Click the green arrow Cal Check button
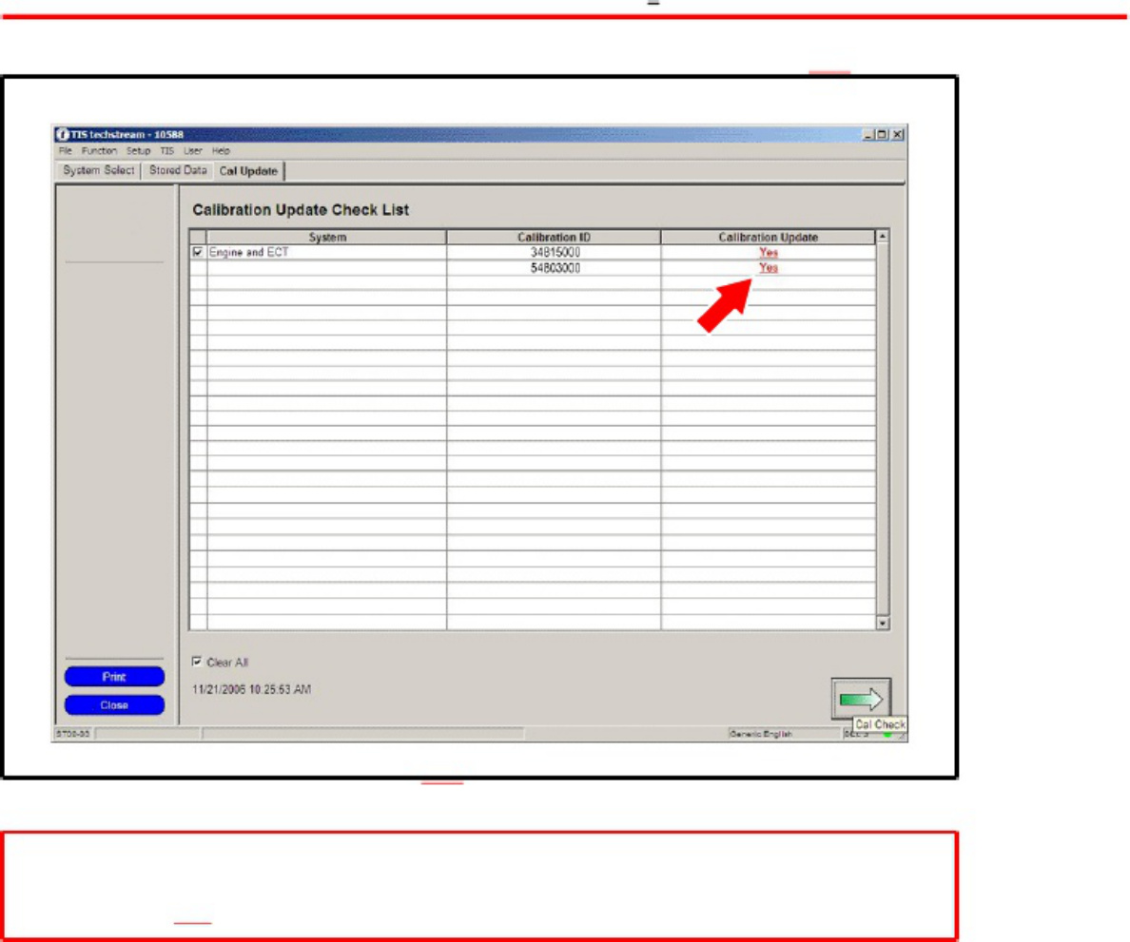The image size is (1130, 942). click(x=861, y=699)
